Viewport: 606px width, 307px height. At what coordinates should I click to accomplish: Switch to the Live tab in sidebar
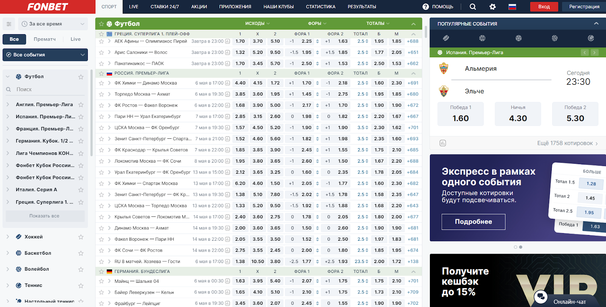click(x=75, y=39)
